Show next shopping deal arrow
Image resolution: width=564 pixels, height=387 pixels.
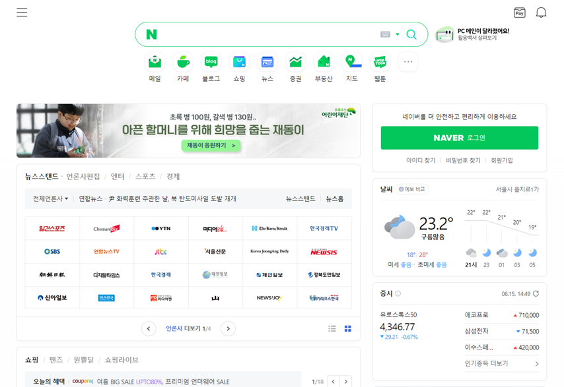pos(345,381)
